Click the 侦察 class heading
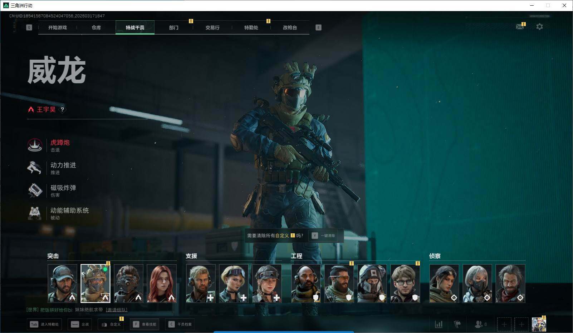573x333 pixels. coord(435,256)
